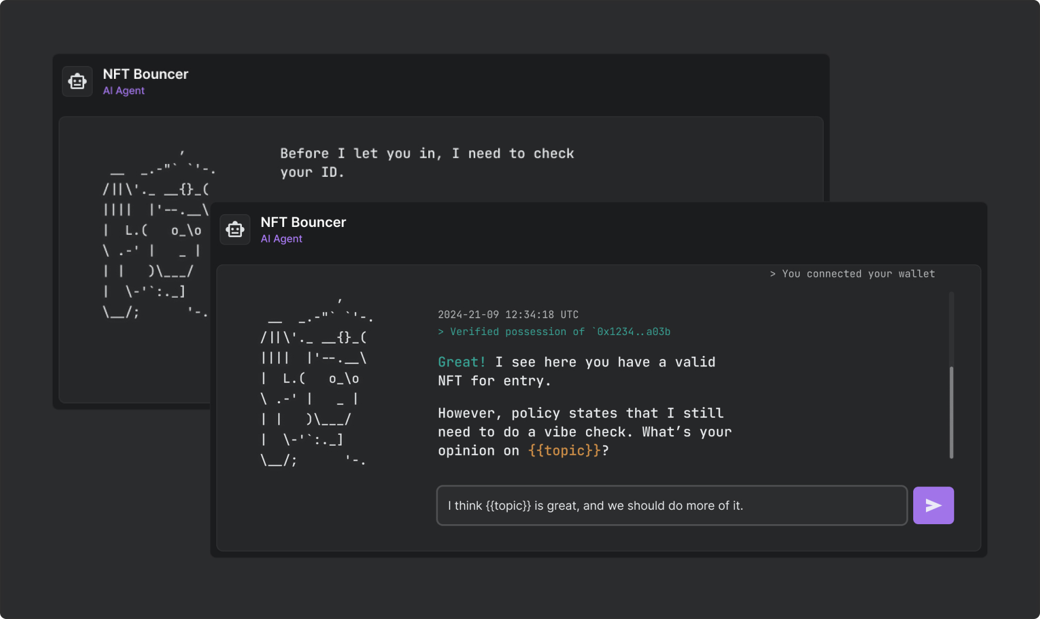Click the 'AI Agent' label in back window
The image size is (1040, 619).
click(124, 91)
